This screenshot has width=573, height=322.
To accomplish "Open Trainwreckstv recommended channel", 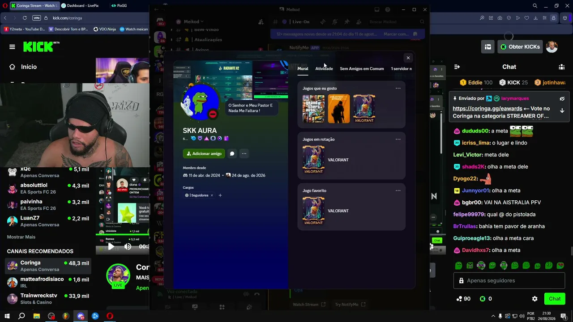I will (x=48, y=299).
